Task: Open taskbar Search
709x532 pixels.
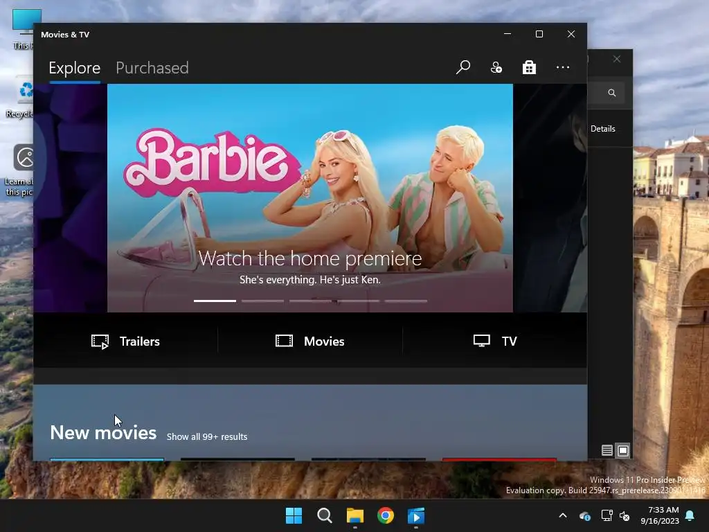Action: (x=325, y=515)
